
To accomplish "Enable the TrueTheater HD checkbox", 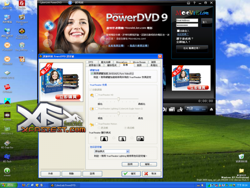I will (96, 95).
